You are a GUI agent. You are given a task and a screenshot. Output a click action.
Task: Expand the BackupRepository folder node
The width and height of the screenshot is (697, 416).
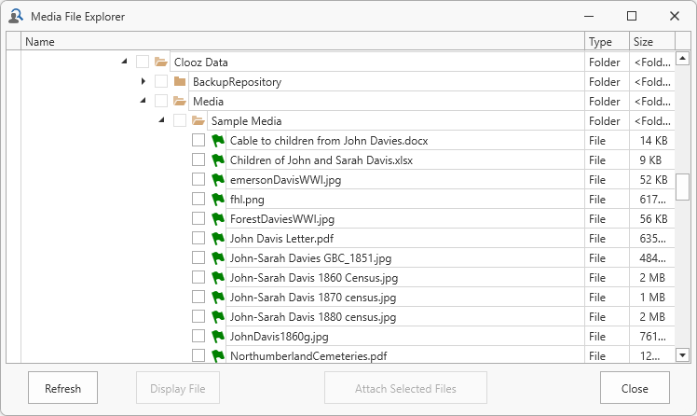click(x=143, y=82)
